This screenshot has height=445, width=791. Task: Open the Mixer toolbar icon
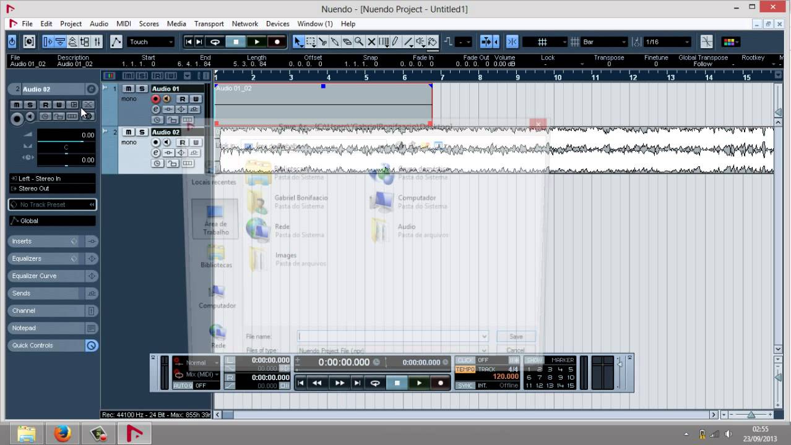pyautogui.click(x=97, y=42)
